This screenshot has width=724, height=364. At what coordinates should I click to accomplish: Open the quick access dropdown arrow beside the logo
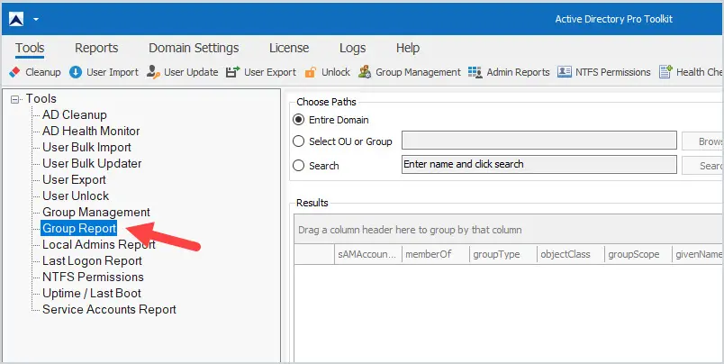pyautogui.click(x=36, y=20)
